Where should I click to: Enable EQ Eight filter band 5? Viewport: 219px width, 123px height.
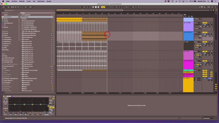pos(30,114)
